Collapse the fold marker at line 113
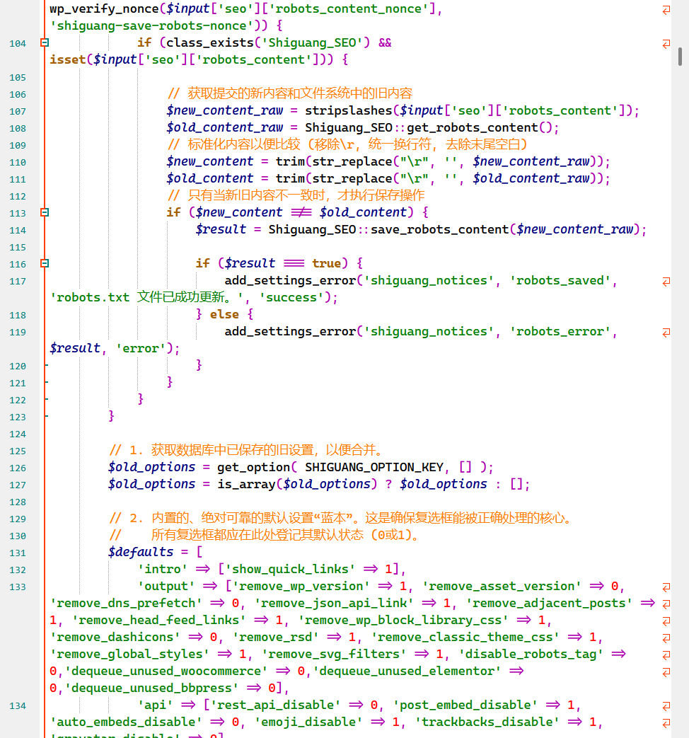689x738 pixels. [x=45, y=212]
